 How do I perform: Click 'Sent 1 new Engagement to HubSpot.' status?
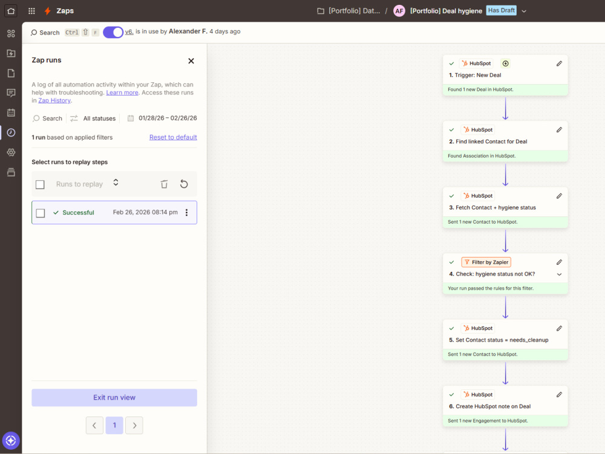pyautogui.click(x=488, y=421)
